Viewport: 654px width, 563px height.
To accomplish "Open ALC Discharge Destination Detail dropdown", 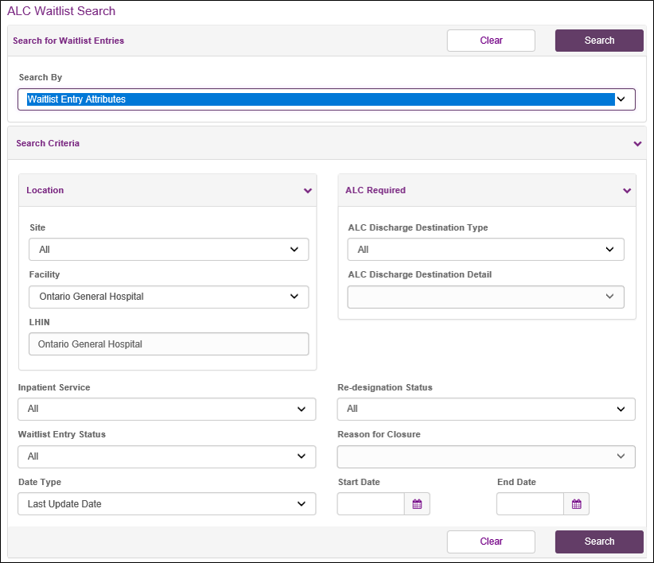I will pyautogui.click(x=485, y=297).
